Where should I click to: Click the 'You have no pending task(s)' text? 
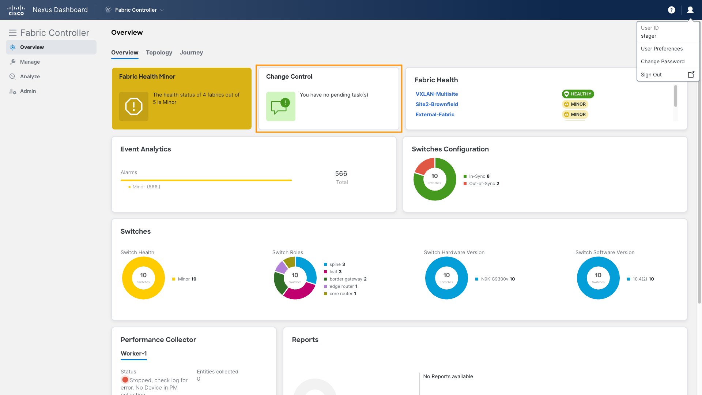334,95
